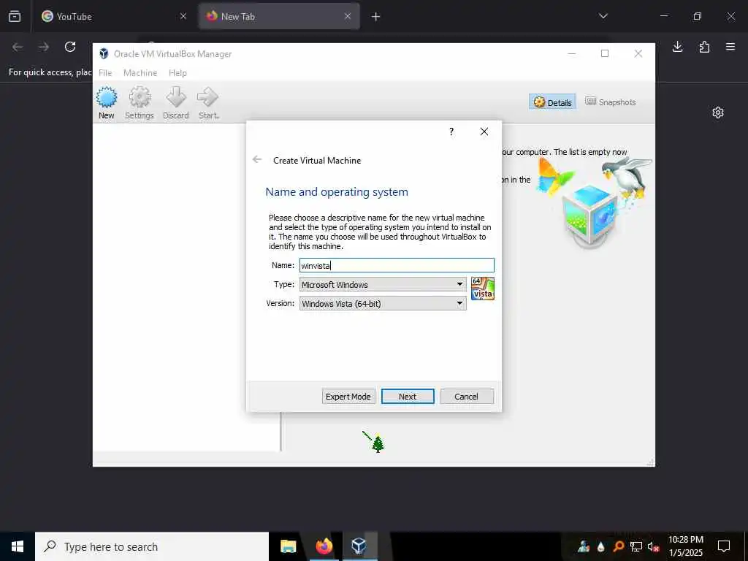This screenshot has width=748, height=561.
Task: Click the question mark help button in dialog
Action: click(451, 131)
